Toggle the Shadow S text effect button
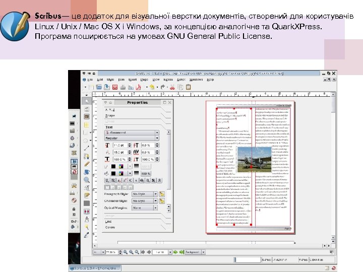 [153, 181]
